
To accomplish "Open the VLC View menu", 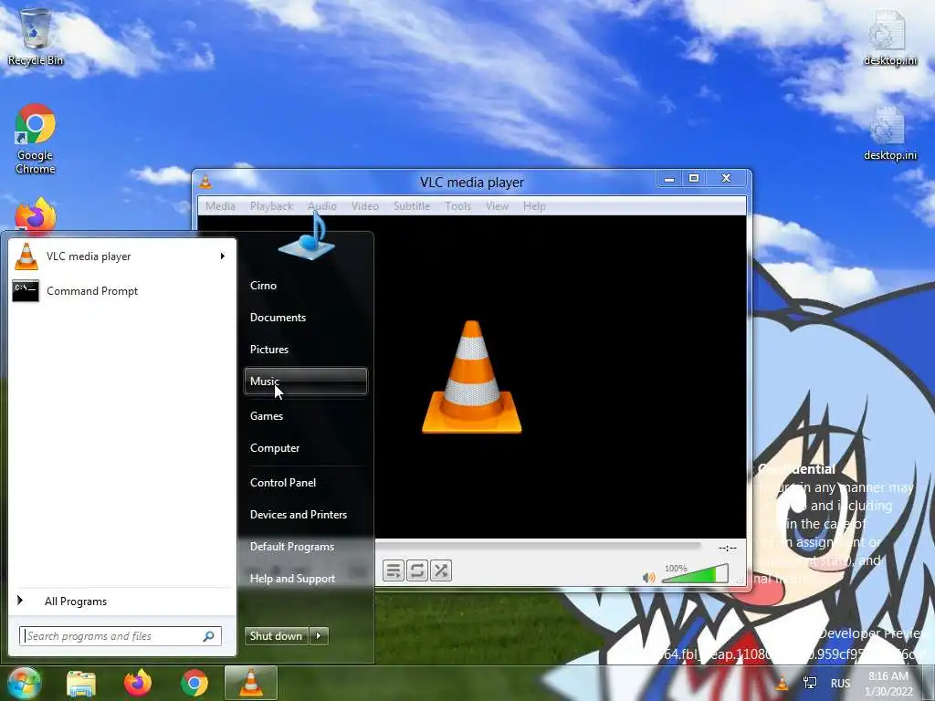I will pos(497,206).
